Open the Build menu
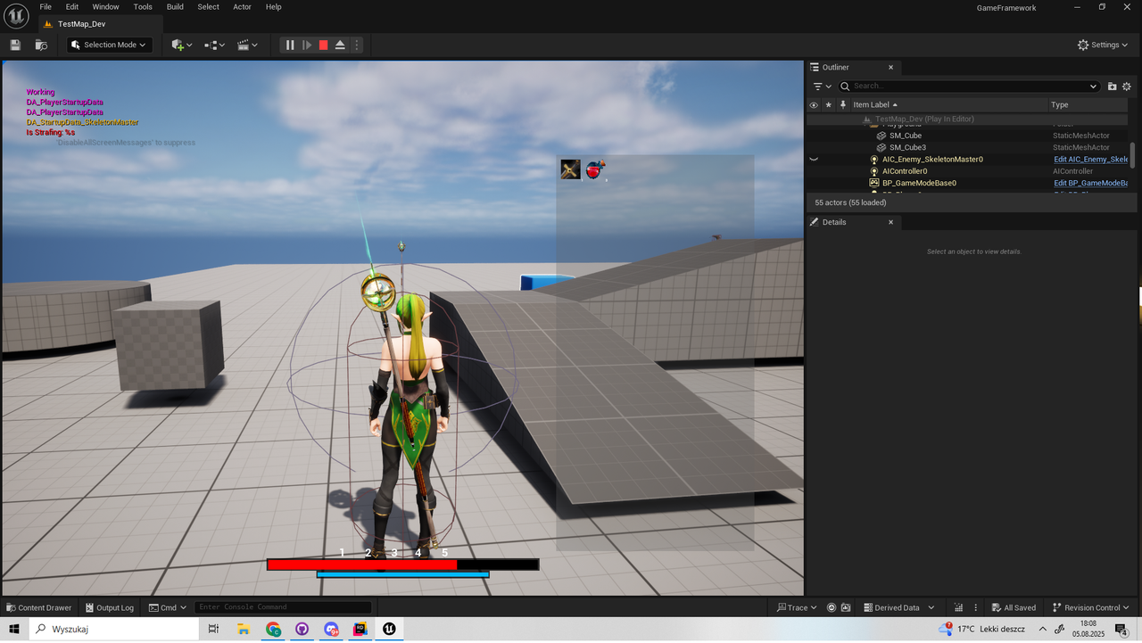1142x643 pixels. pos(175,6)
